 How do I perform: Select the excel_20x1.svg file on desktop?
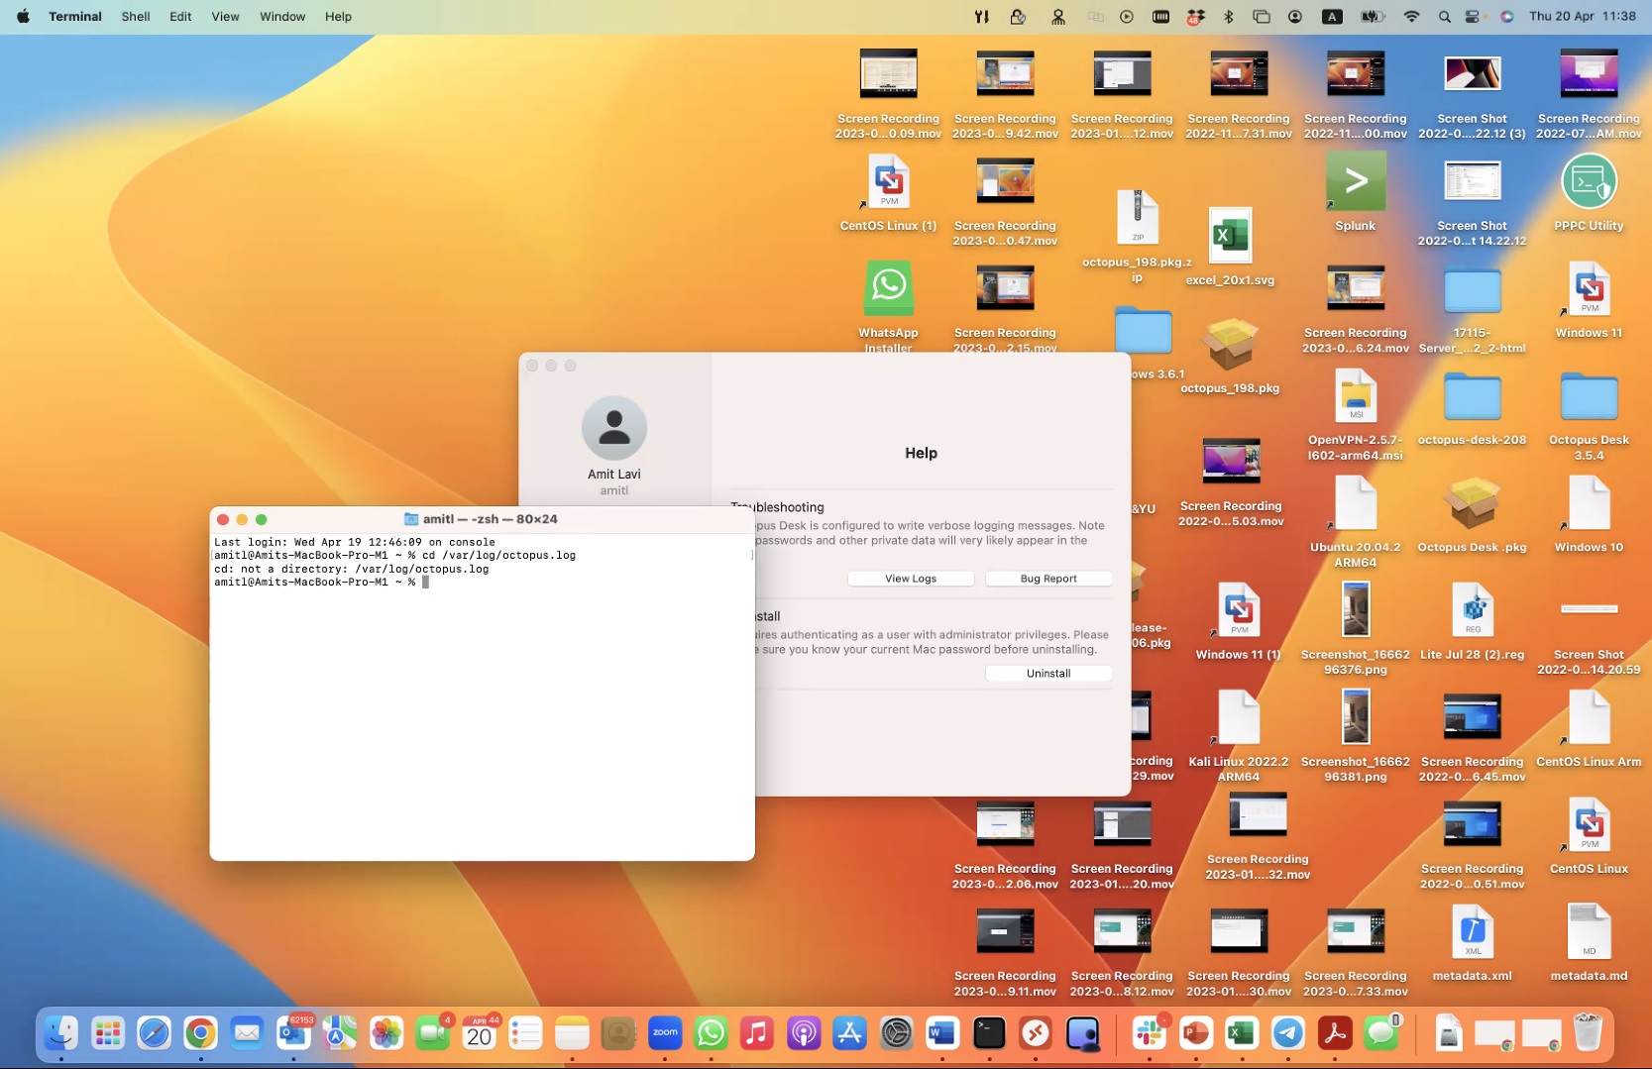pyautogui.click(x=1230, y=236)
